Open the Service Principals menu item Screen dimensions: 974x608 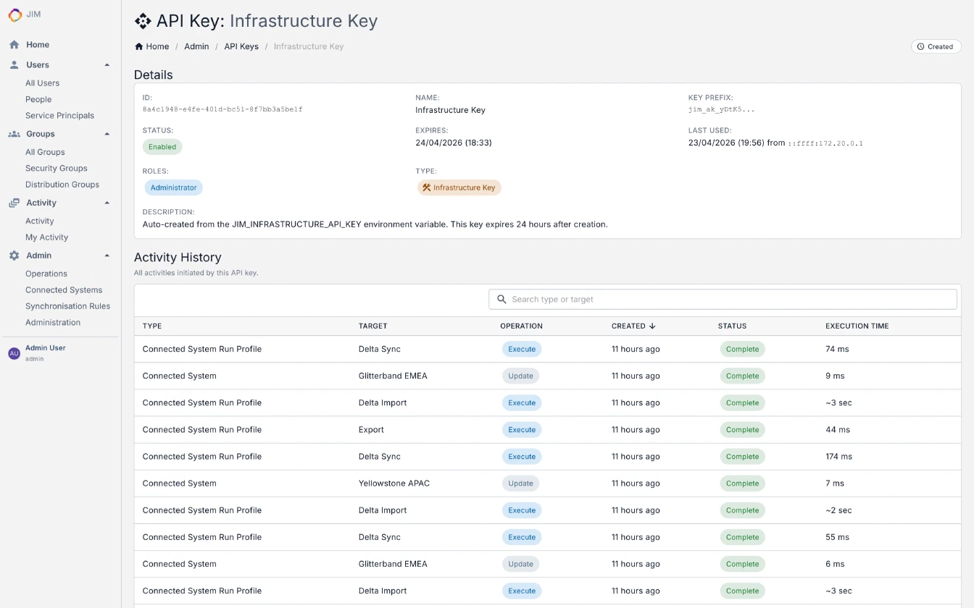59,115
